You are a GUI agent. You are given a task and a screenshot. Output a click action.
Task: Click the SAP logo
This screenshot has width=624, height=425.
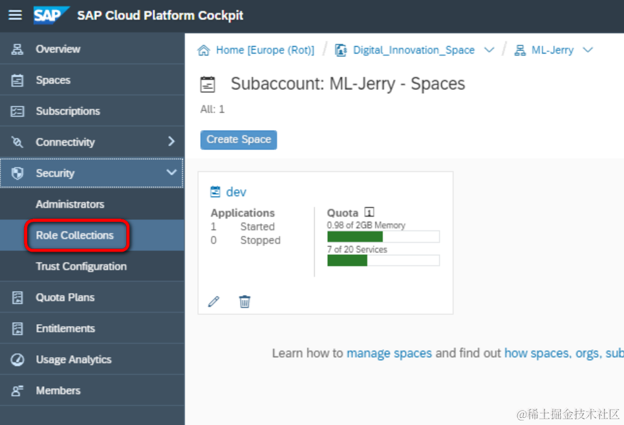pos(51,15)
